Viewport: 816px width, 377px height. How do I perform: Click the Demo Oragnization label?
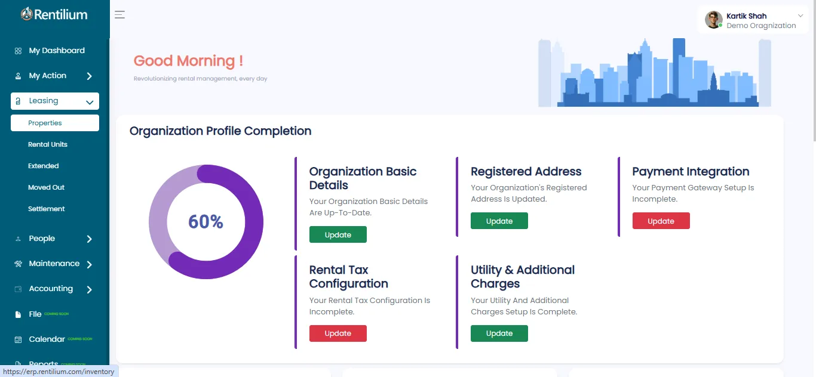click(761, 26)
